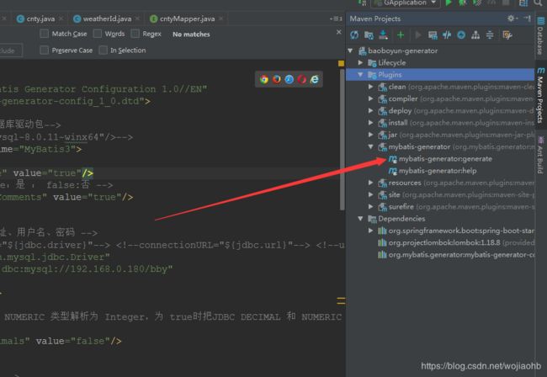
Task: Enable Regex checkbox in search bar
Action: (x=135, y=34)
